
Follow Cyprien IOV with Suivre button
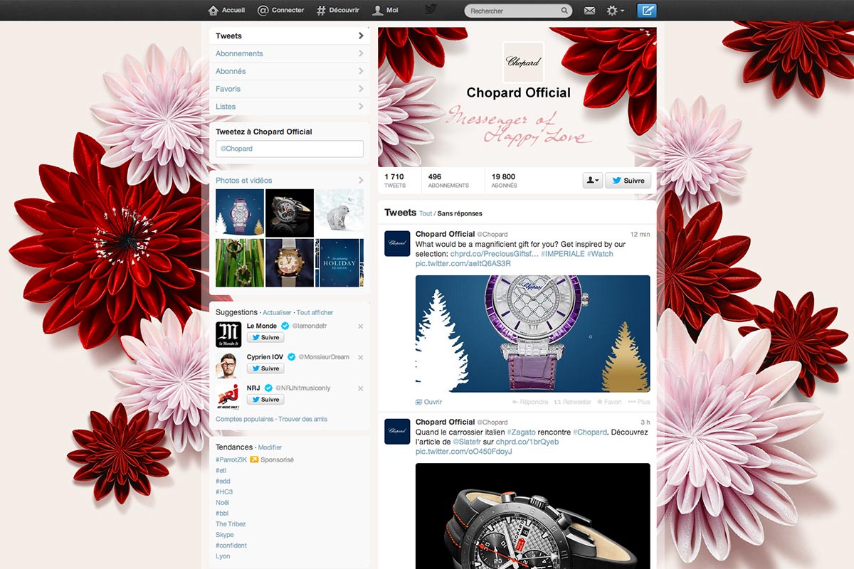click(x=265, y=368)
